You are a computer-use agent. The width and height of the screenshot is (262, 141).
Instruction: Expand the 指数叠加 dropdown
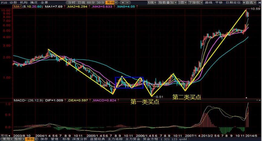click(167, 2)
